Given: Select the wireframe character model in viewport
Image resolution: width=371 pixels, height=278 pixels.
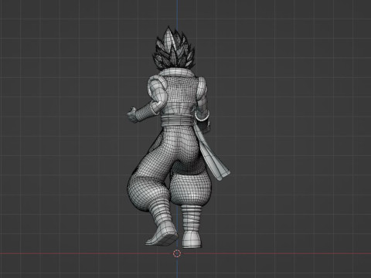Looking at the screenshot, I should point(178,137).
